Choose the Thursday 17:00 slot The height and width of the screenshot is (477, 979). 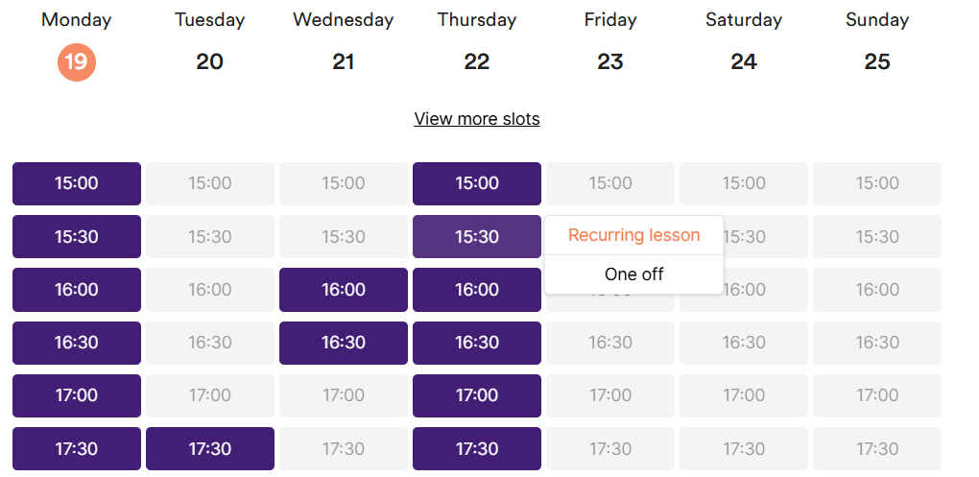(477, 395)
